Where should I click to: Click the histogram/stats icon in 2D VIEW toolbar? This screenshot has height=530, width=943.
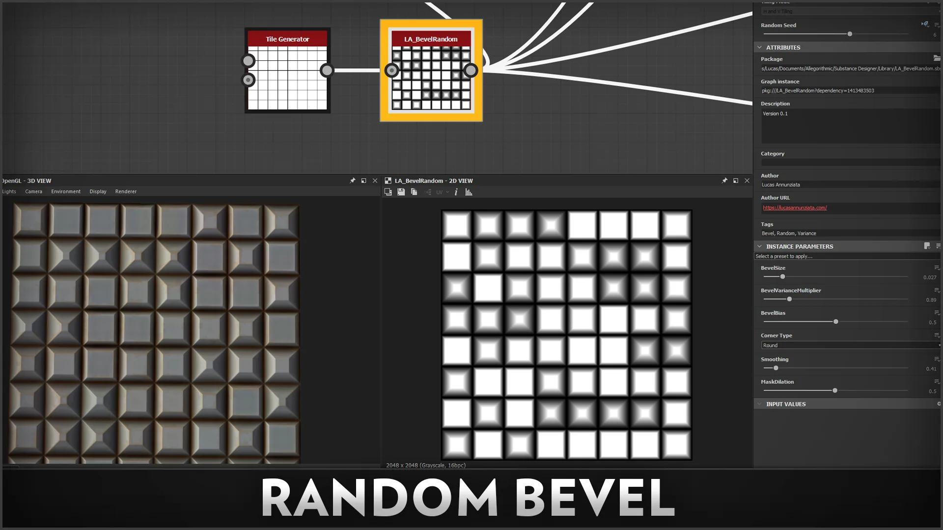tap(470, 191)
